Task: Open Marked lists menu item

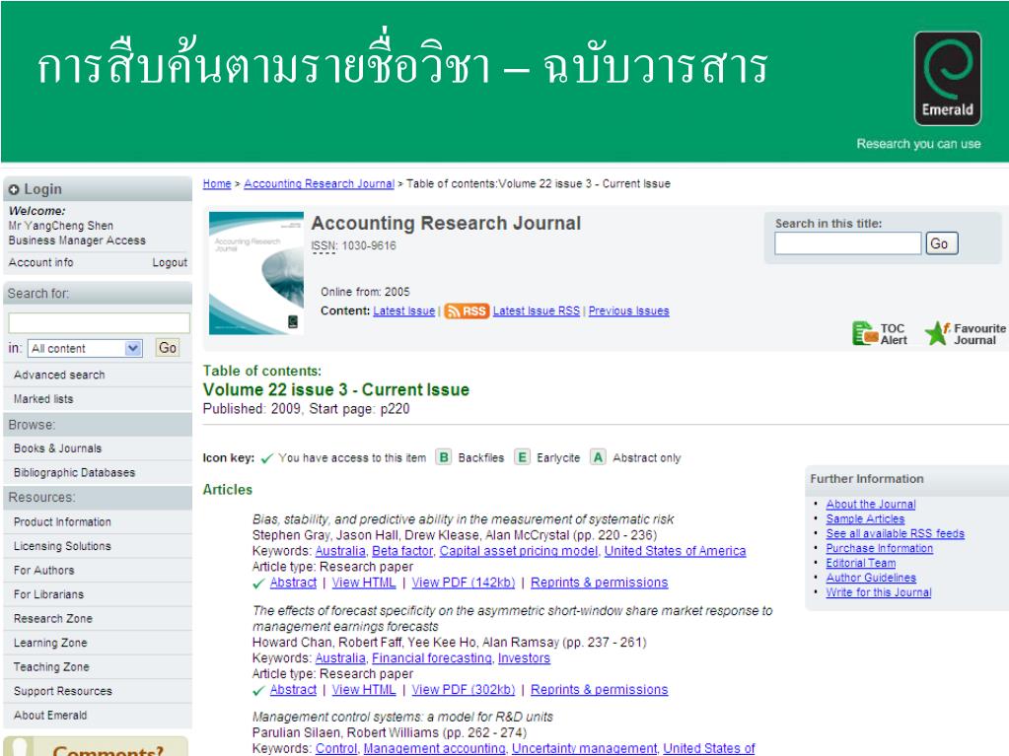Action: coord(43,399)
